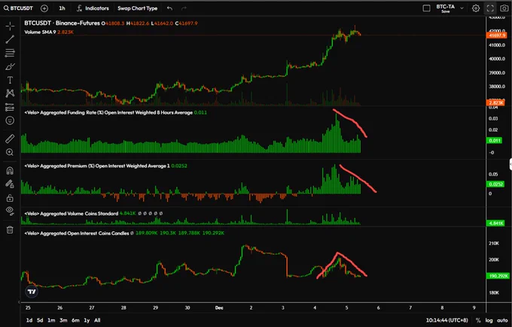Set range to 1d
Image resolution: width=512 pixels, height=327 pixels.
[x=29, y=320]
